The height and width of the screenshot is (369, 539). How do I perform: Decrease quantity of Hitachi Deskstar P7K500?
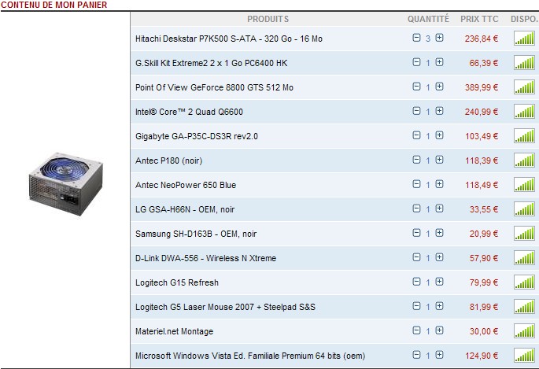416,38
